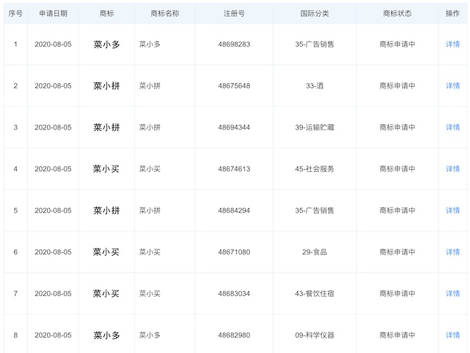Click the 申请日期 column header
This screenshot has height=353, width=470.
[x=53, y=13]
